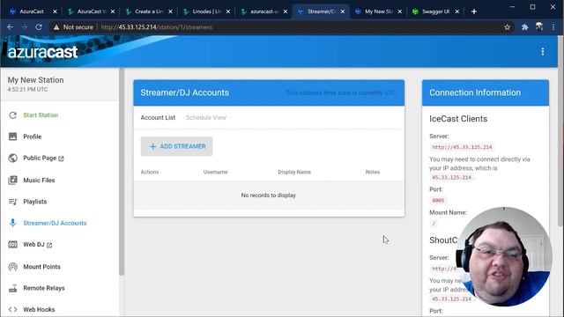Sort by the Display Name column header
564x317 pixels.
point(294,173)
